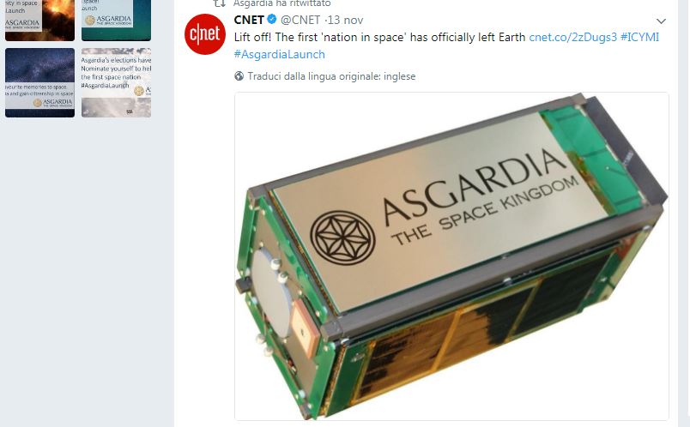Click the @CNET handle
Viewport: 690px width, 427px height.
tap(300, 20)
